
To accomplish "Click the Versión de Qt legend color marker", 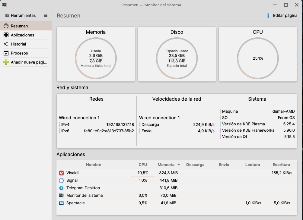I will coord(220,137).
